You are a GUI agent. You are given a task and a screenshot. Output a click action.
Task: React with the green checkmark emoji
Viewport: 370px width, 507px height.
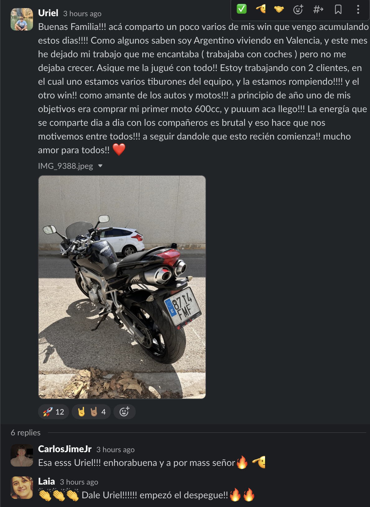pos(241,9)
